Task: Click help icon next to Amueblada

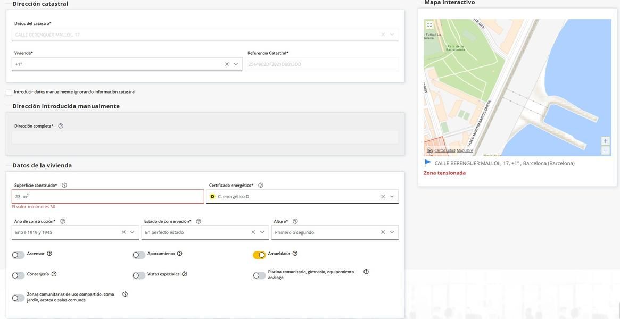Action: [x=295, y=254]
